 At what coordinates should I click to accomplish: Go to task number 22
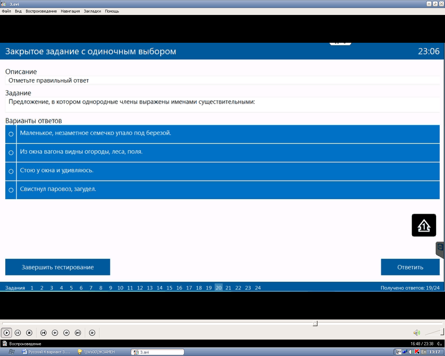pyautogui.click(x=238, y=288)
